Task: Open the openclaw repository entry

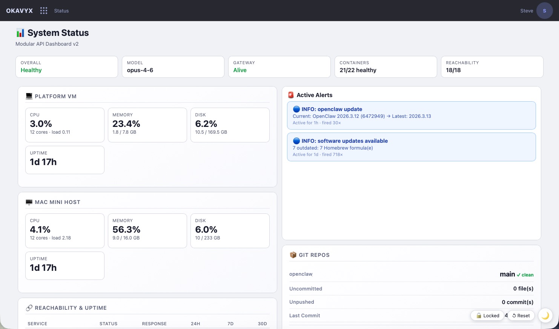Action: click(x=301, y=274)
